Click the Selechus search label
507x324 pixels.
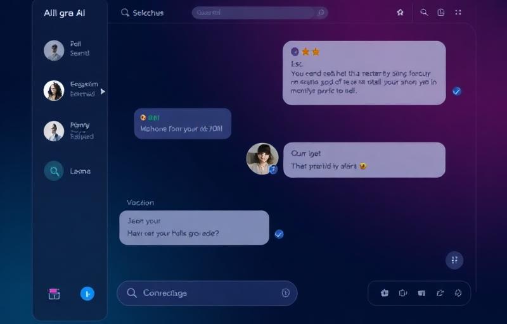[148, 13]
